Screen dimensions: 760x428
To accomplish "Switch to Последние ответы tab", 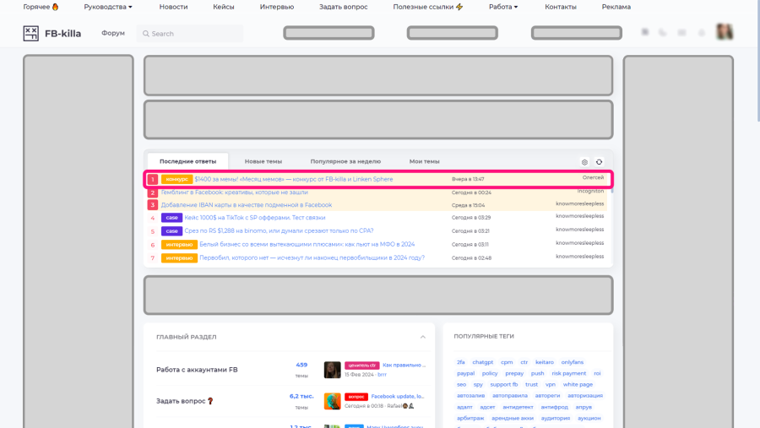I will [x=187, y=161].
